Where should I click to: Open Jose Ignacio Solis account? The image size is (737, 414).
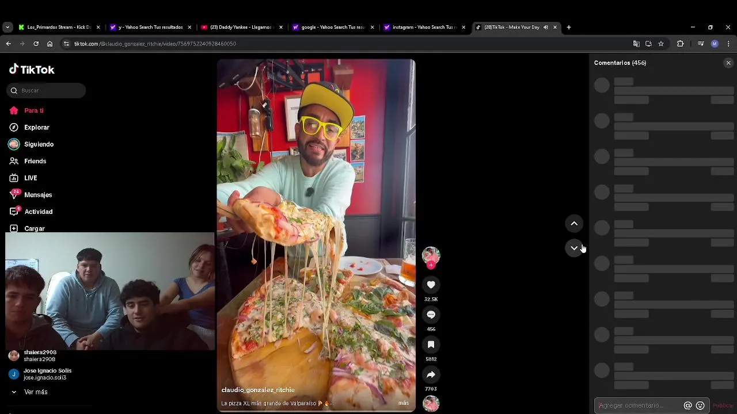coord(48,374)
